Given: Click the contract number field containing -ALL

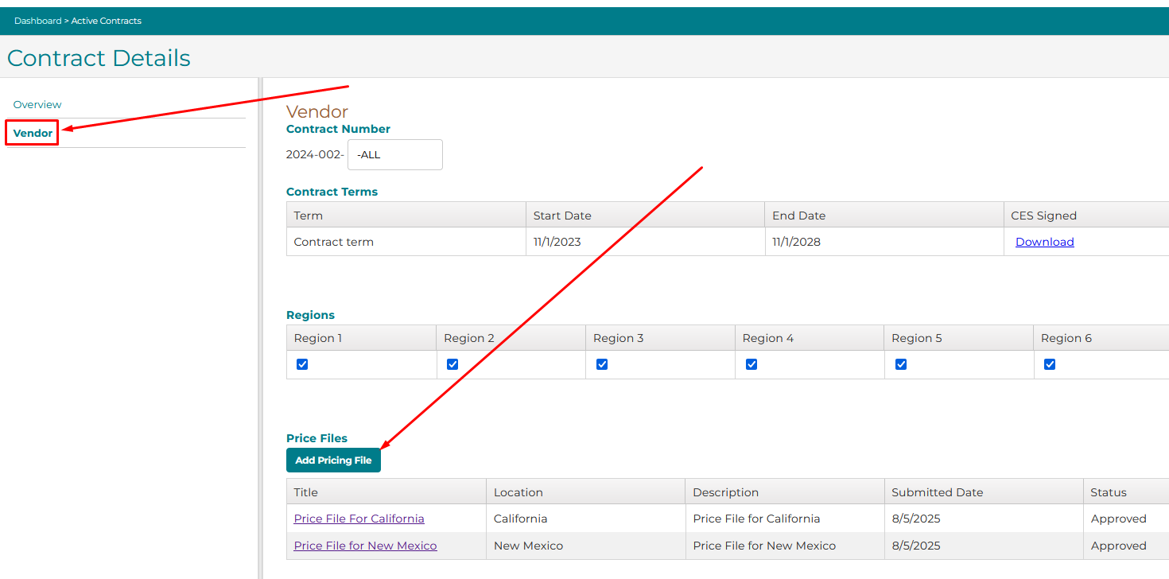Looking at the screenshot, I should [x=394, y=155].
